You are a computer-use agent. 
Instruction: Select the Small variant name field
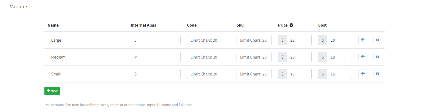86,74
